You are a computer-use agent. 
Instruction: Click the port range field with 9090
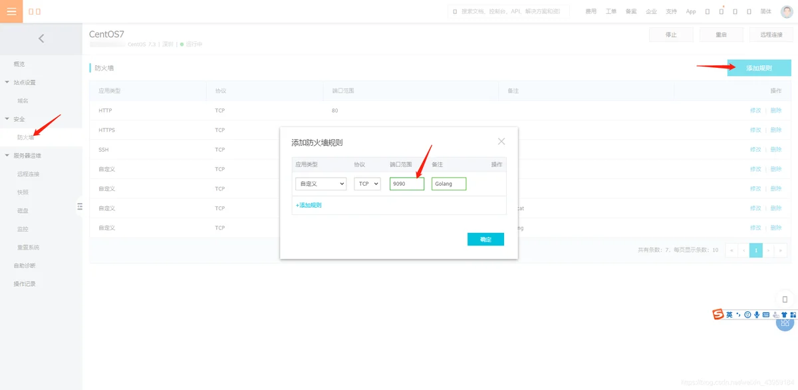[406, 184]
